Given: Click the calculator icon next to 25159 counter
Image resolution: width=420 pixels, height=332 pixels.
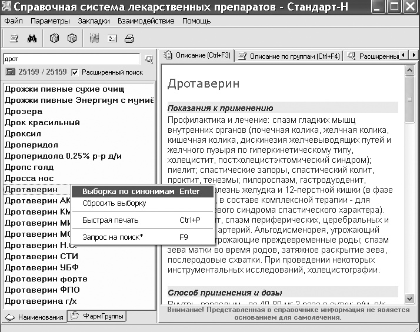Looking at the screenshot, I should (10, 72).
